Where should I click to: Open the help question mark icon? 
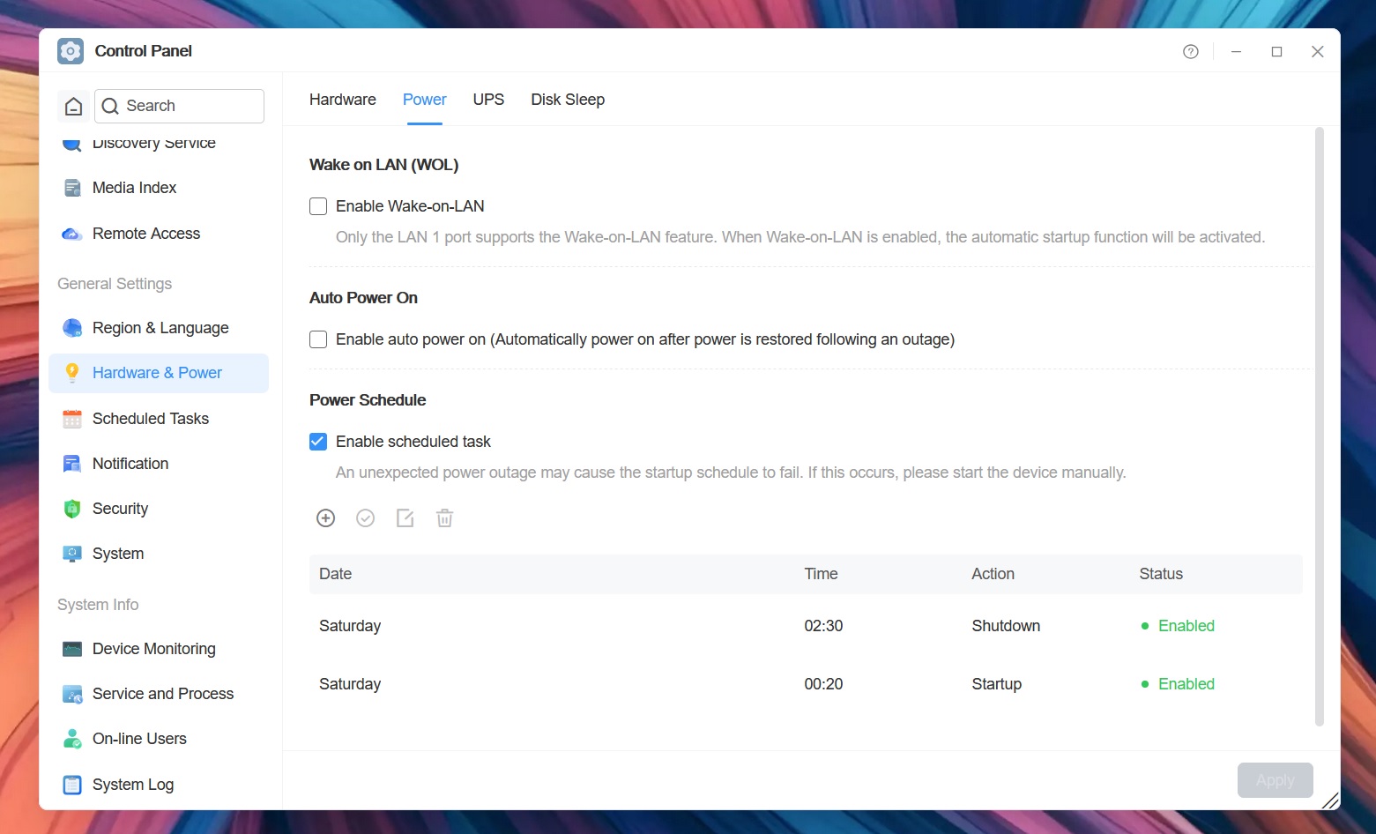pos(1191,51)
